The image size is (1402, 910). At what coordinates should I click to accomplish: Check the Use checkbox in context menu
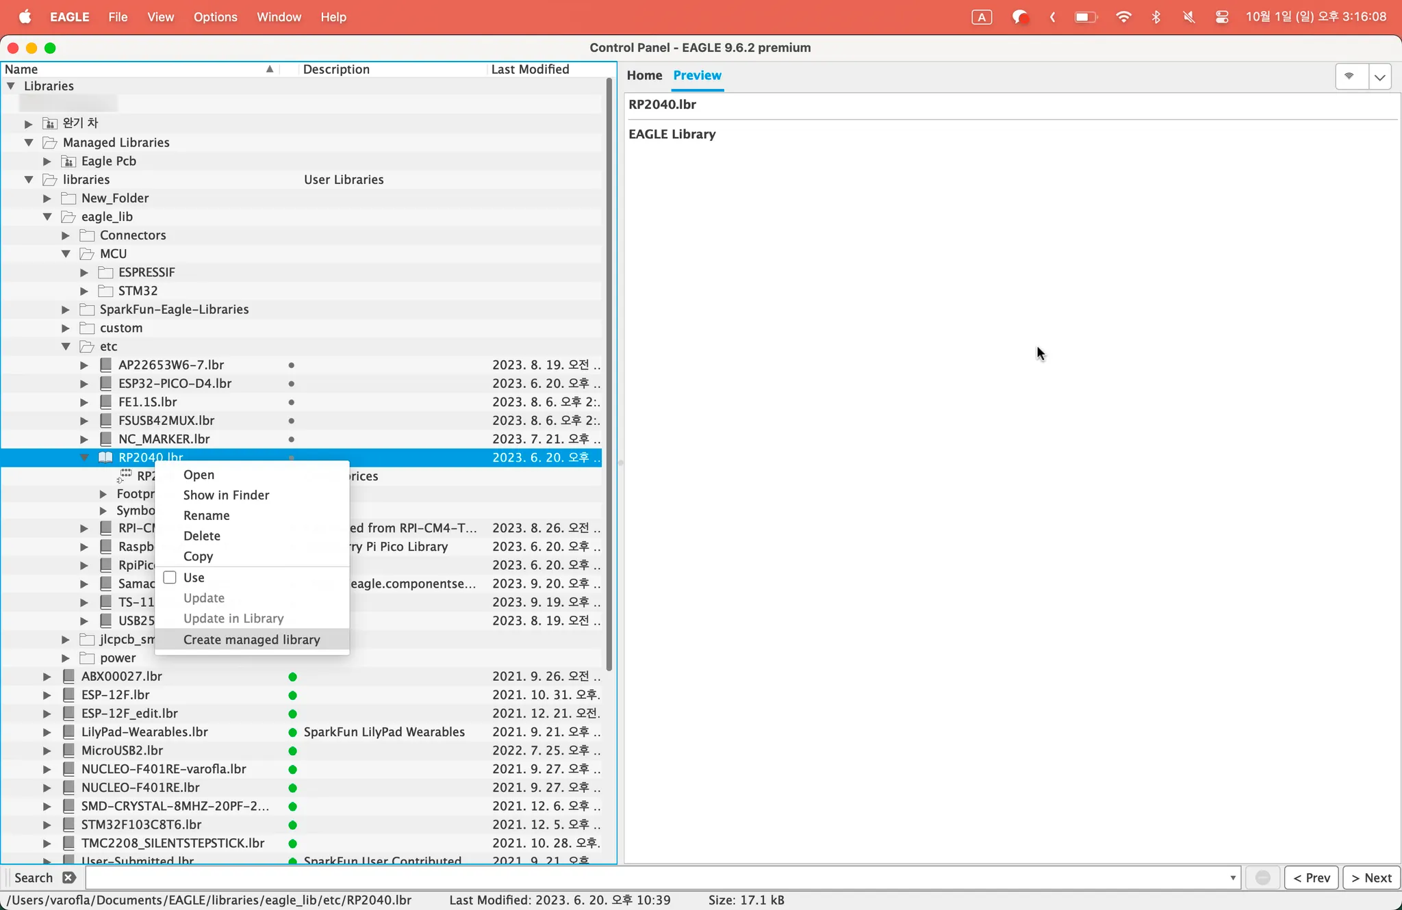click(x=170, y=577)
